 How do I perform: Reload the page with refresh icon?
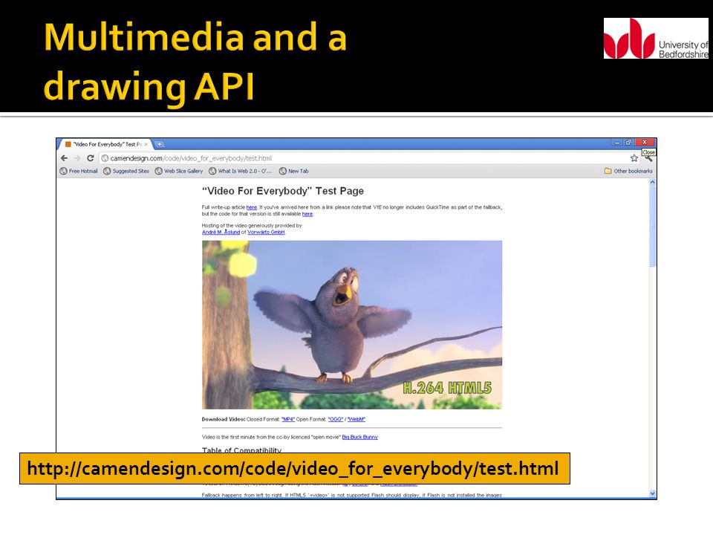(90, 158)
